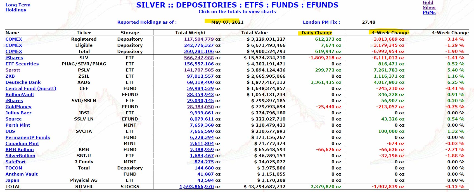Open the 7,659,368 oz Perth Mint total

[202, 125]
